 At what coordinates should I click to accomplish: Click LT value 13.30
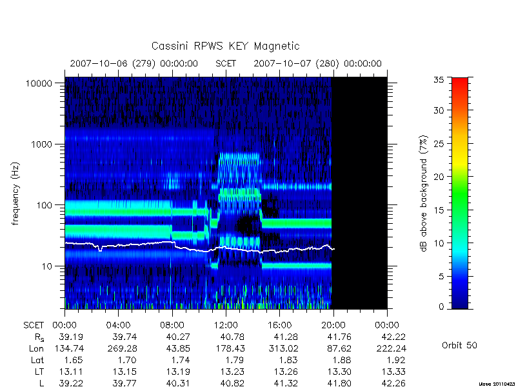340,372
